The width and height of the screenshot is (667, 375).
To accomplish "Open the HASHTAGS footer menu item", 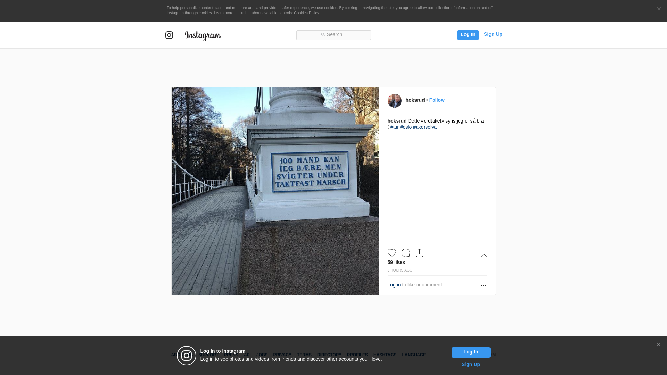I will (x=385, y=355).
